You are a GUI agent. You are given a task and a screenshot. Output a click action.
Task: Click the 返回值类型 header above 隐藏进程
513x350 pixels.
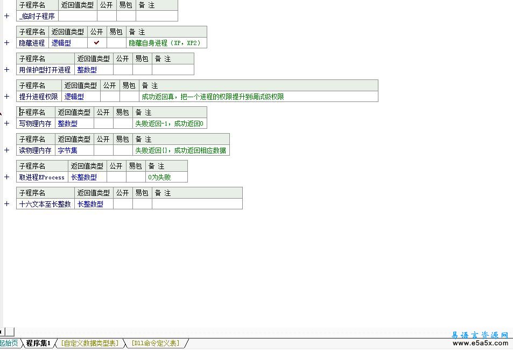(x=68, y=32)
